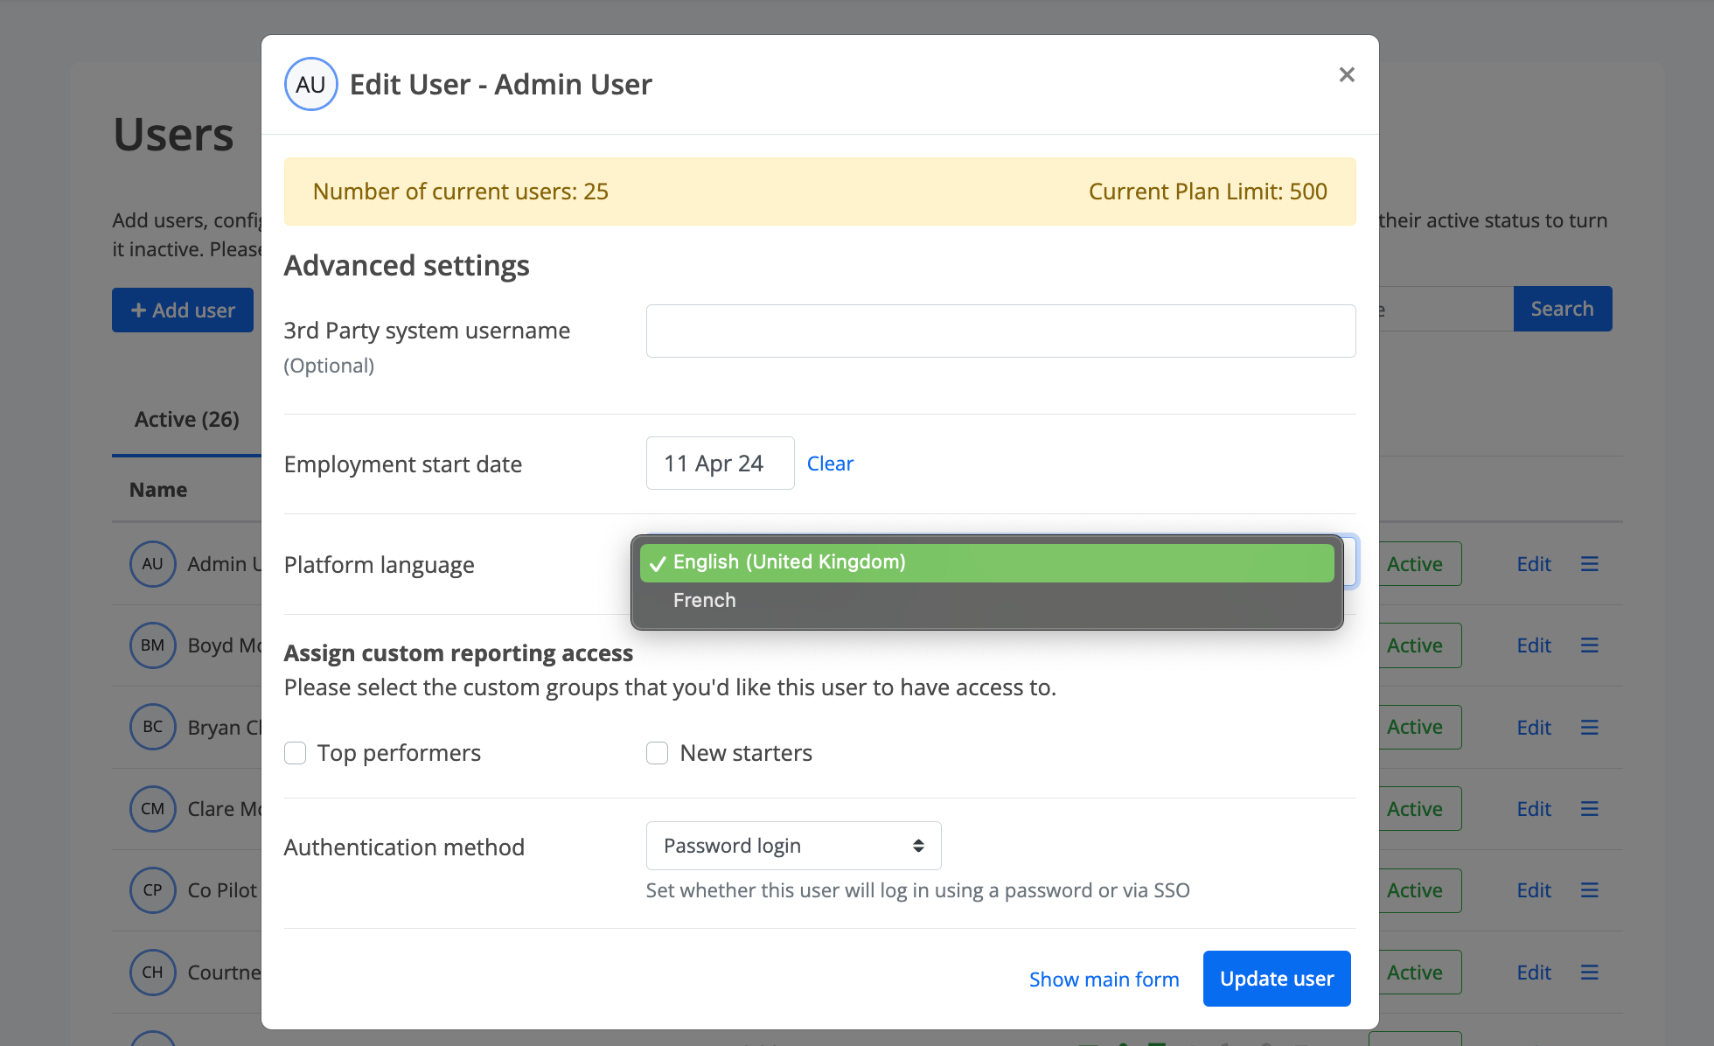Click the menu icon for Clare Mo row

point(1589,808)
